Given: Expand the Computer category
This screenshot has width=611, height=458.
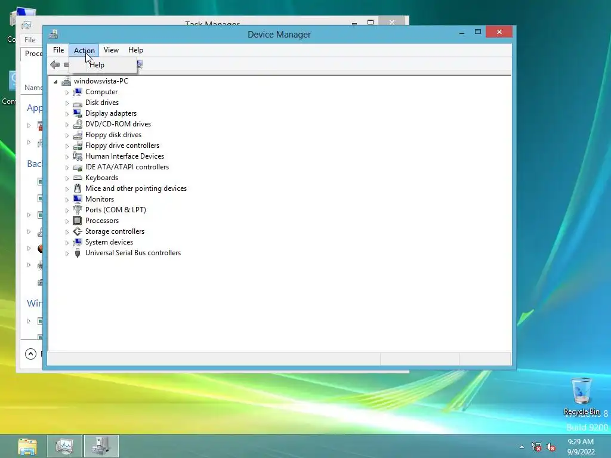Looking at the screenshot, I should [x=67, y=92].
